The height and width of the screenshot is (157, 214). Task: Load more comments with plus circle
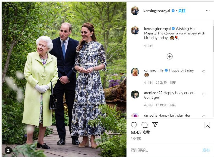(x=170, y=56)
